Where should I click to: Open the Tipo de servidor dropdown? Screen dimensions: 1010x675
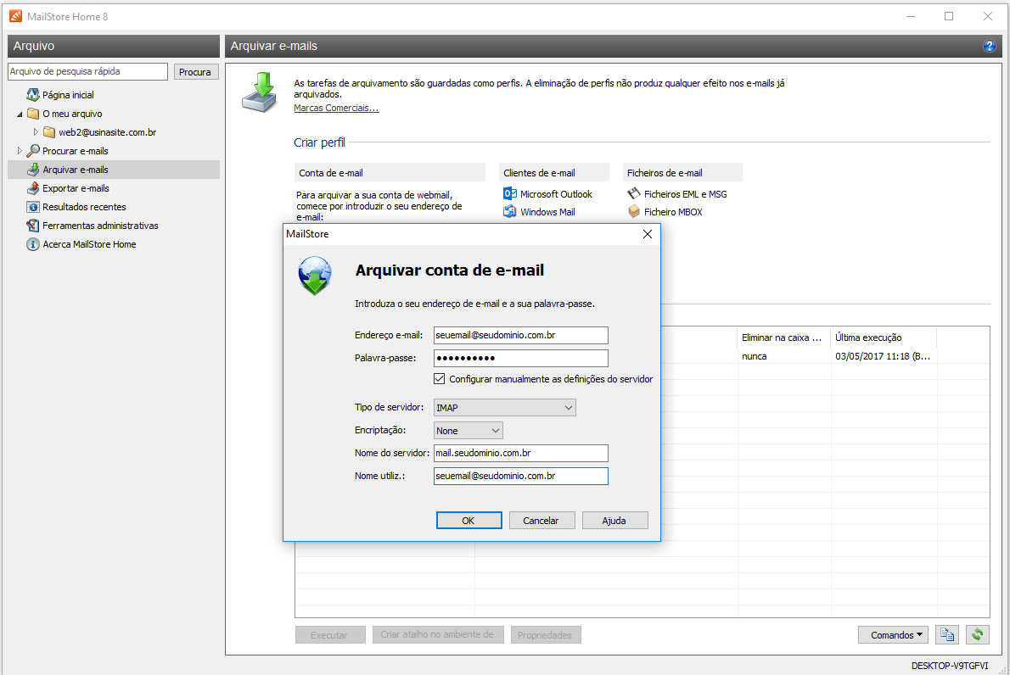[504, 408]
